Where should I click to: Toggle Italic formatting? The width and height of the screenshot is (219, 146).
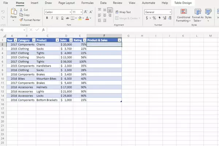click(x=52, y=18)
